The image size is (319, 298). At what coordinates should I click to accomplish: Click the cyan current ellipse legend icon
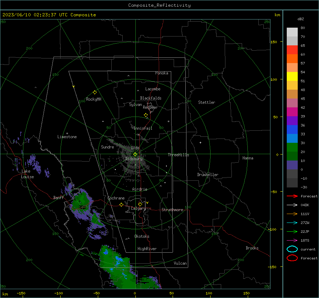pyautogui.click(x=292, y=249)
